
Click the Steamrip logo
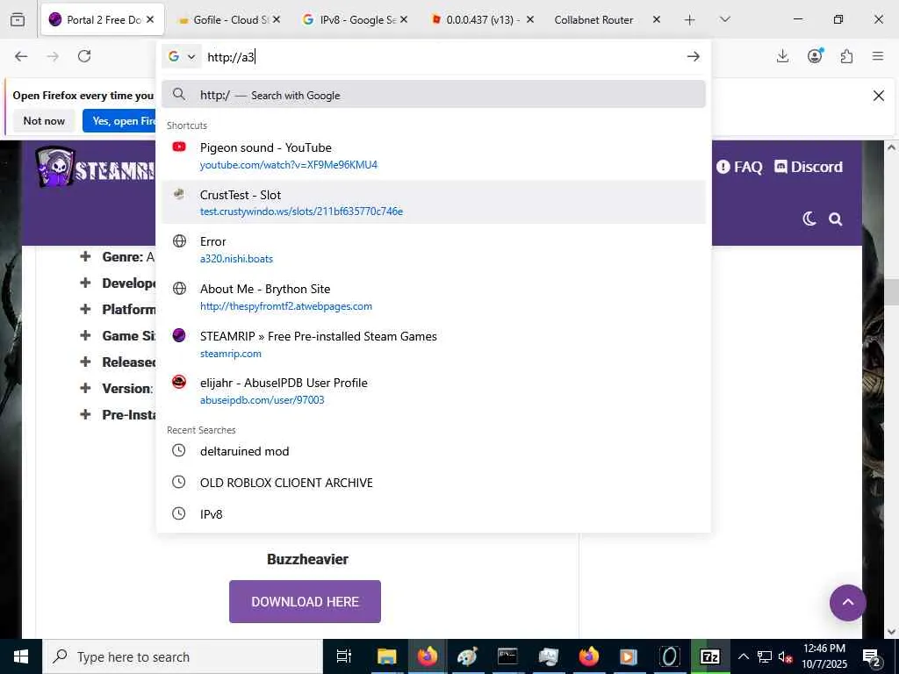(95, 167)
